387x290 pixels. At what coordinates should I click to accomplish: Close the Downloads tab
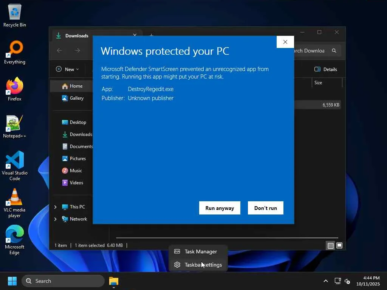[135, 35]
